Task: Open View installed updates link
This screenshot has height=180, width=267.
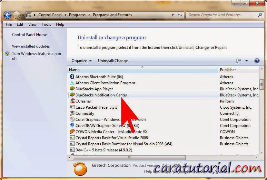Action: point(31,46)
